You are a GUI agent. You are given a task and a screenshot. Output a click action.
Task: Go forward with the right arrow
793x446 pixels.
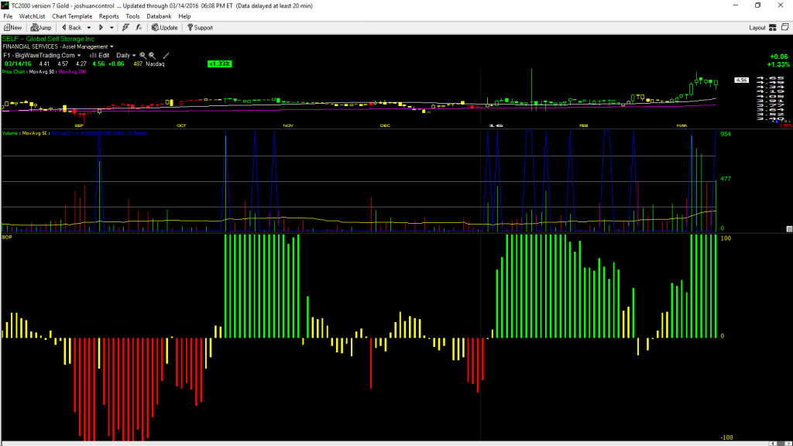101,28
